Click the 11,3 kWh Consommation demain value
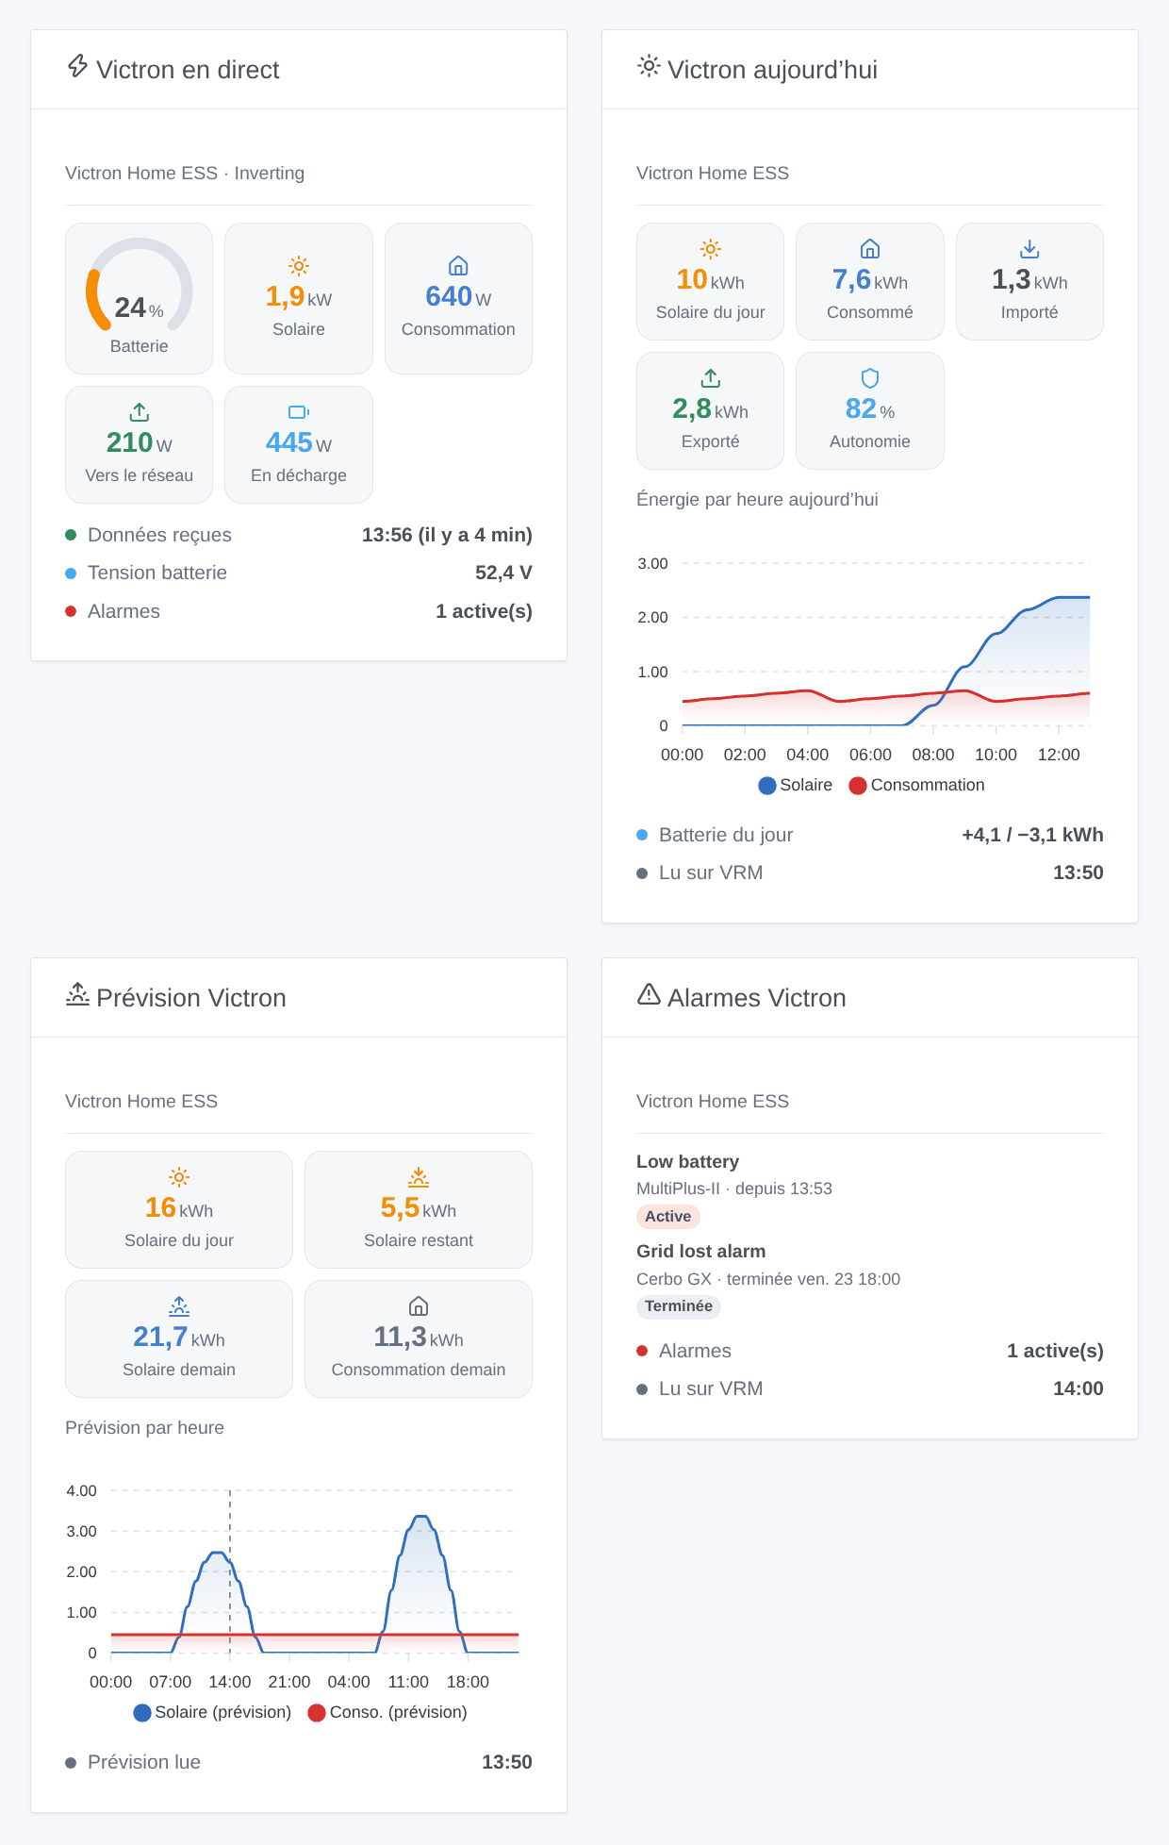 point(419,1337)
